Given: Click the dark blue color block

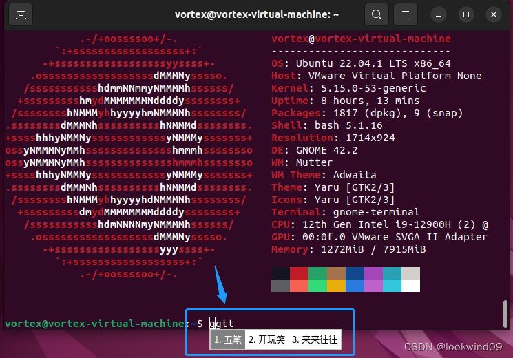Looking at the screenshot, I should point(355,273).
